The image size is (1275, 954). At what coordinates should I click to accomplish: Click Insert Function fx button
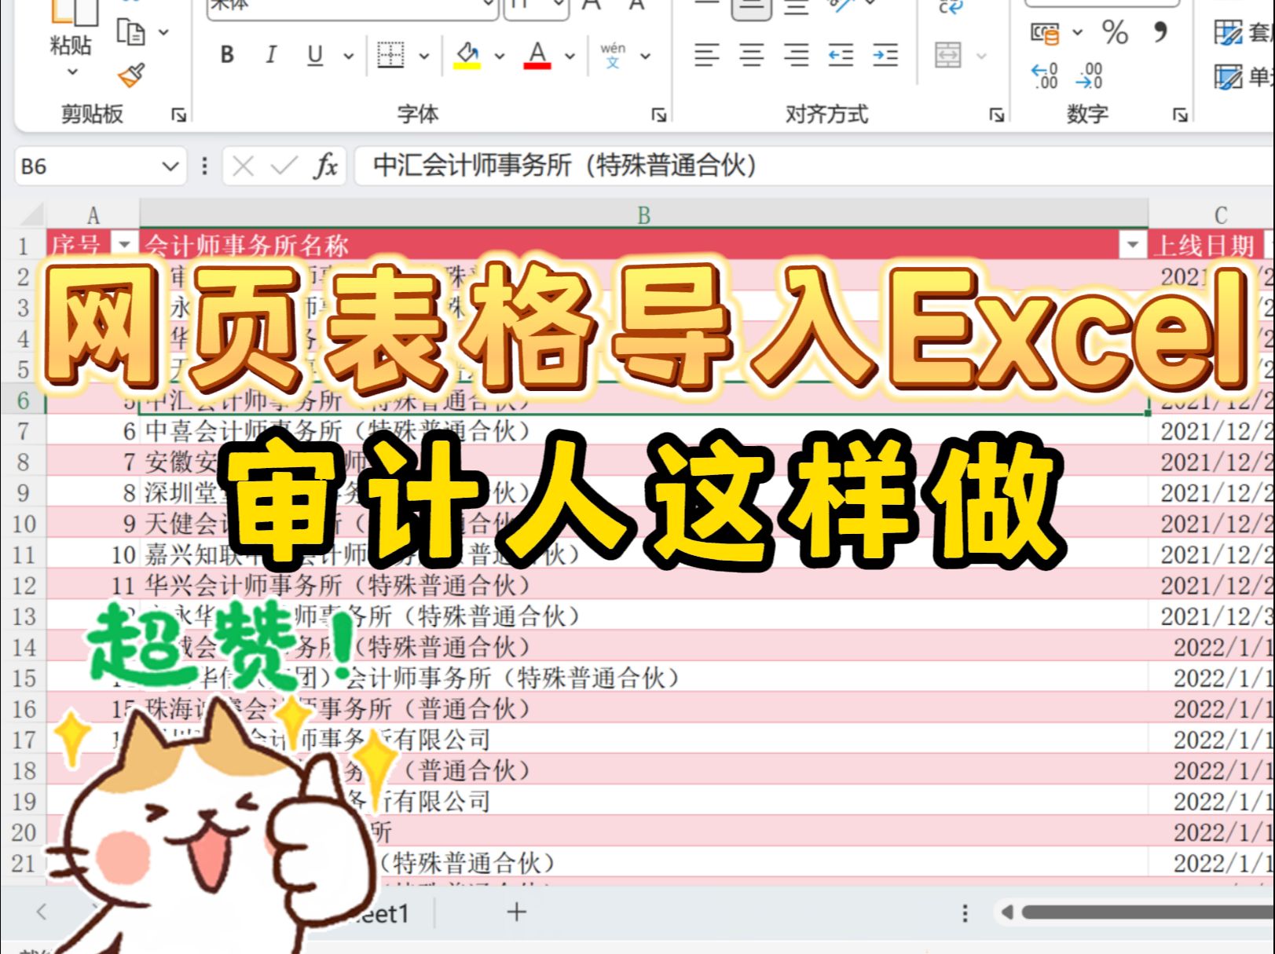coord(326,166)
